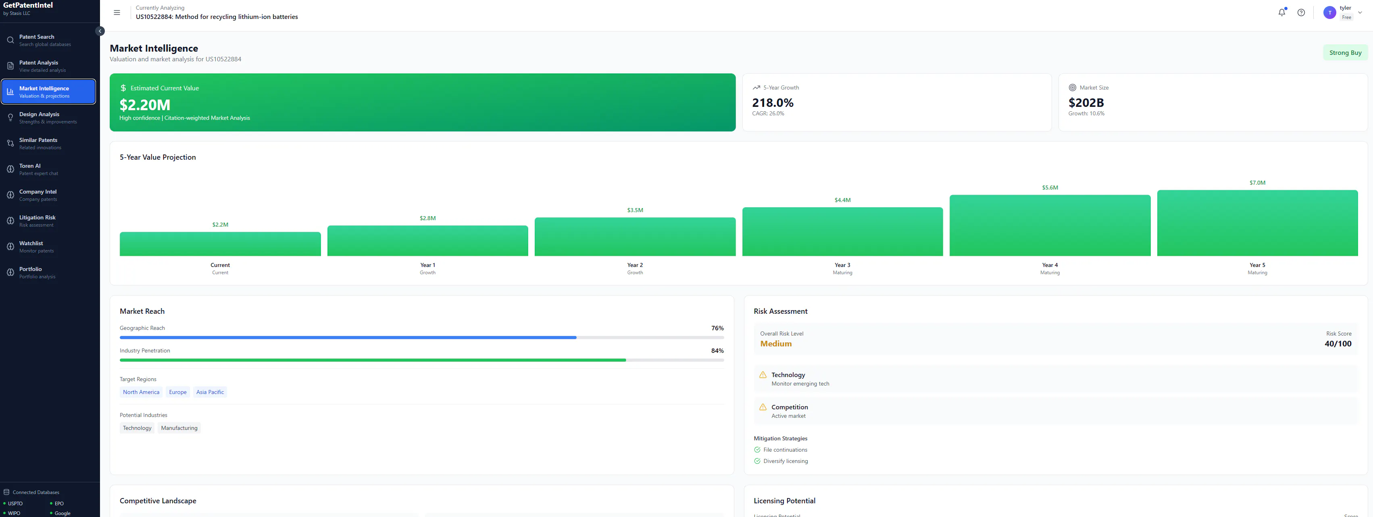Select the North America region tag
Screen dimensions: 1373x517
[141, 392]
